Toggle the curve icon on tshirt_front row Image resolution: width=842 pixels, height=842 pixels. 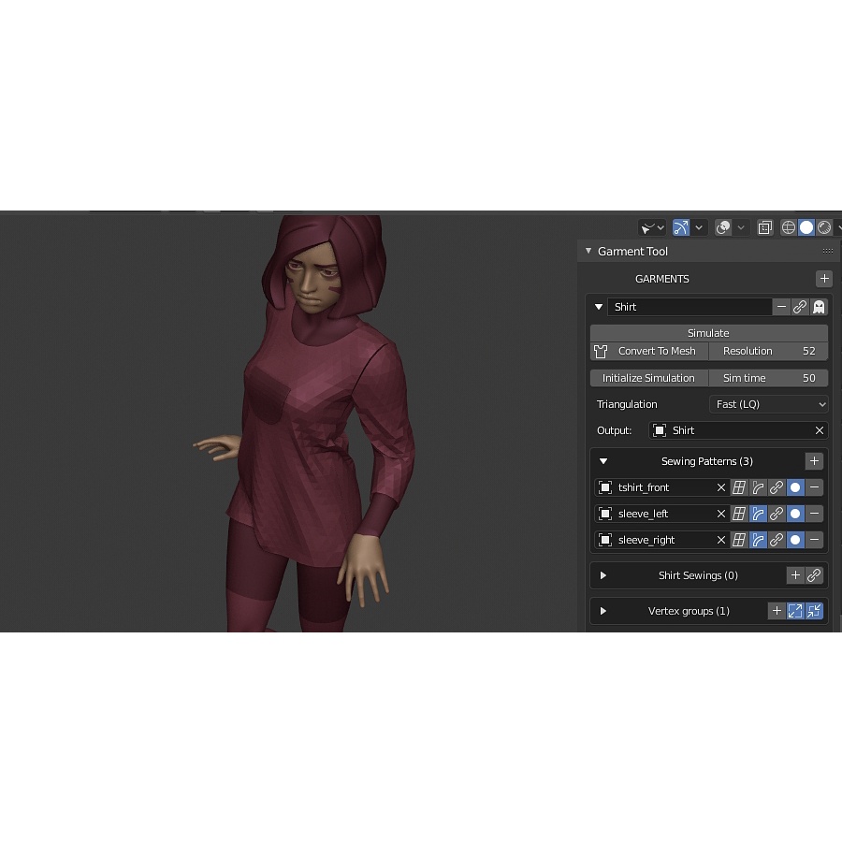(758, 487)
